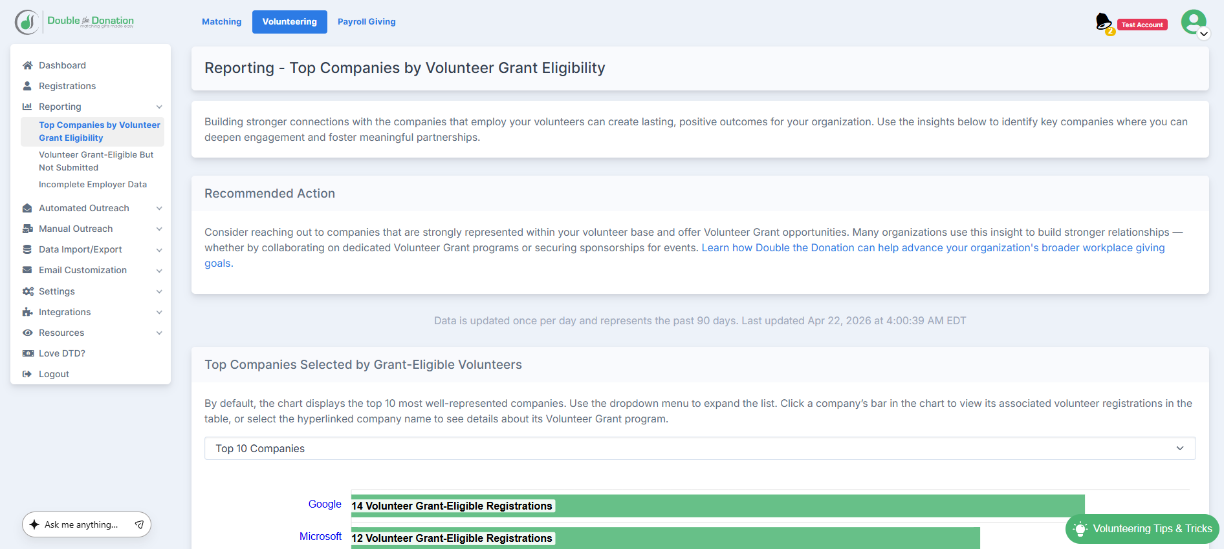Click Logout in the sidebar
This screenshot has width=1224, height=549.
coord(54,374)
